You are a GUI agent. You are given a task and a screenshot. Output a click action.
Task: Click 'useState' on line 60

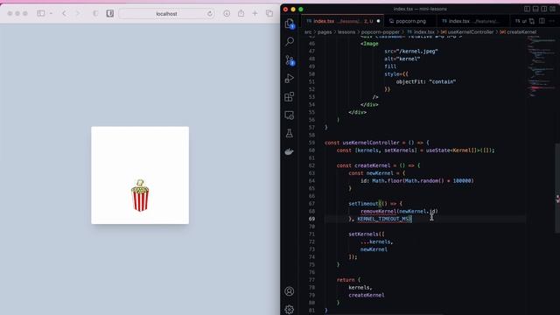click(x=437, y=150)
